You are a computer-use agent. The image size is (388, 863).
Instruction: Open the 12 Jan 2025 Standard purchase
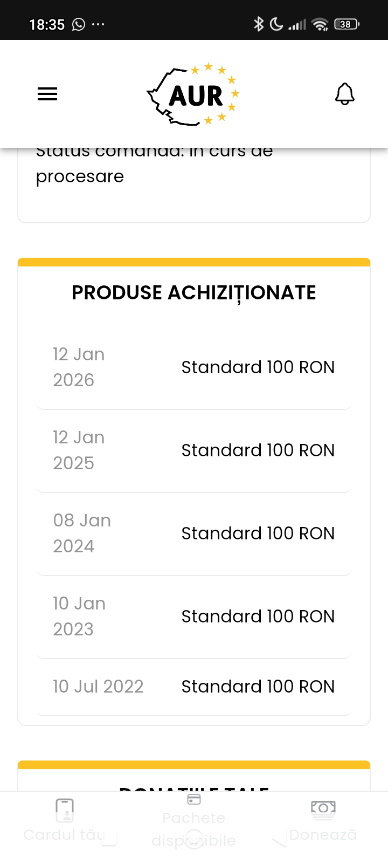pyautogui.click(x=194, y=450)
